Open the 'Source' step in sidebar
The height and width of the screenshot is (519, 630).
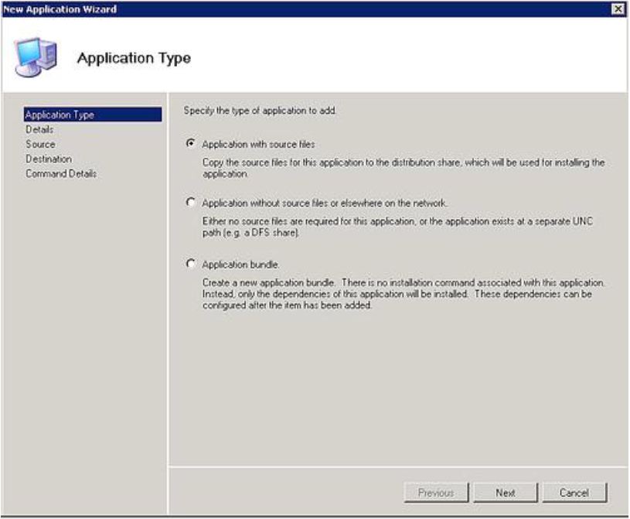[x=40, y=144]
